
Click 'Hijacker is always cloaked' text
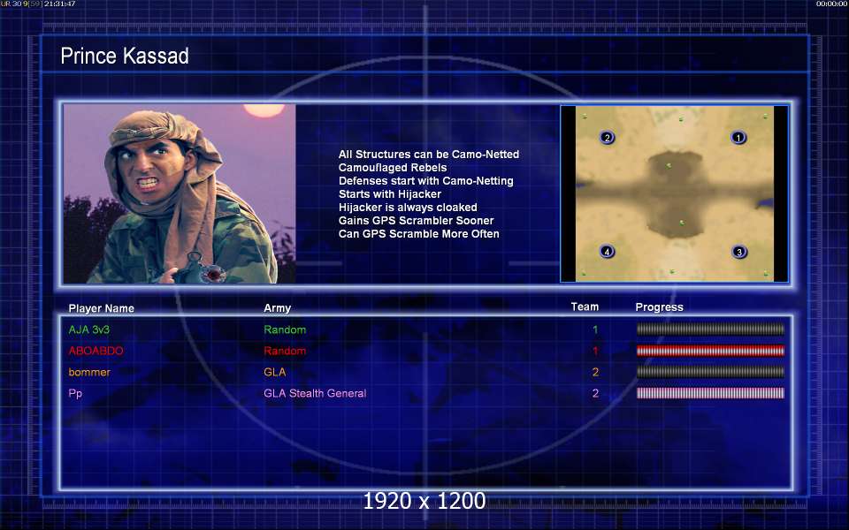click(x=408, y=207)
